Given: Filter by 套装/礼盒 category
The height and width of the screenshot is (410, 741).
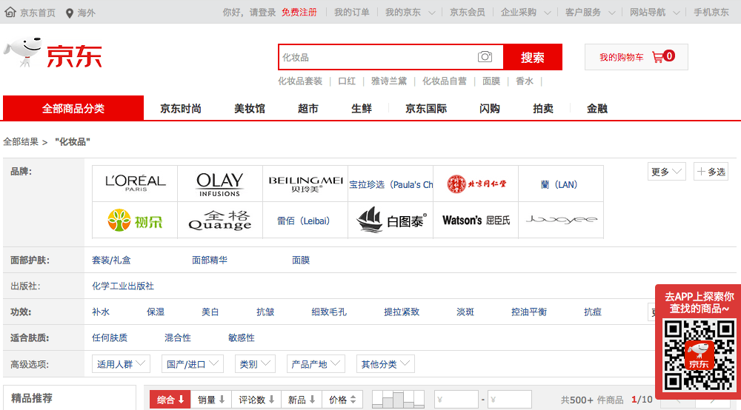Looking at the screenshot, I should [112, 260].
